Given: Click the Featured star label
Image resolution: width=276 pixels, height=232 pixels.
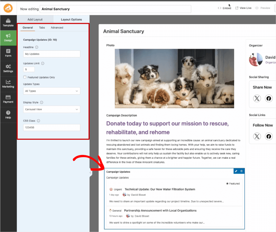Looking at the screenshot, I should point(233,183).
